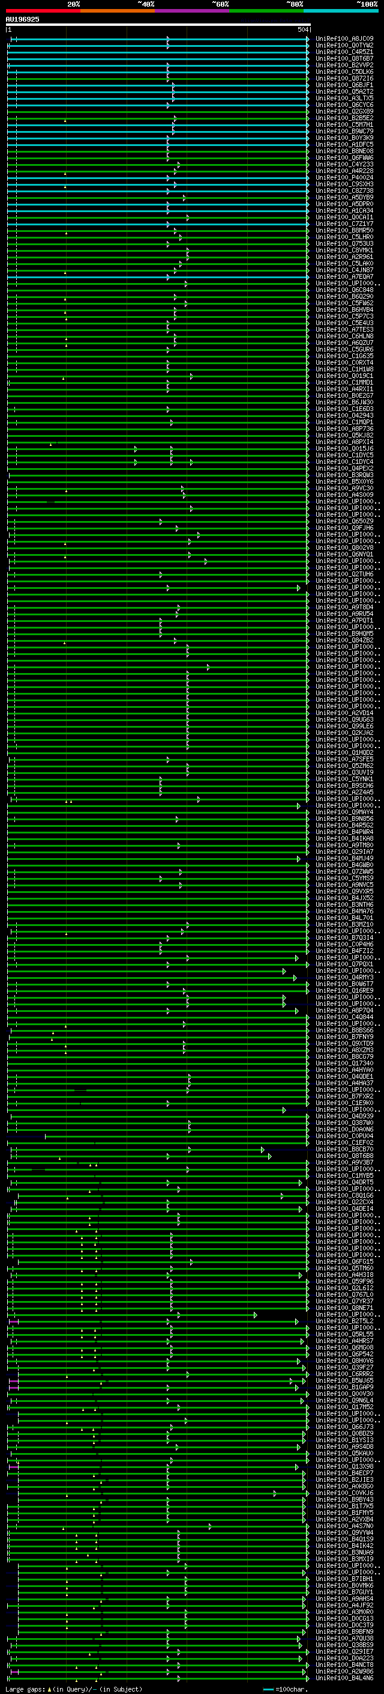384x1694 pixels.
Task: Select the label UniRef100_A5DPR0
Action: point(344,204)
